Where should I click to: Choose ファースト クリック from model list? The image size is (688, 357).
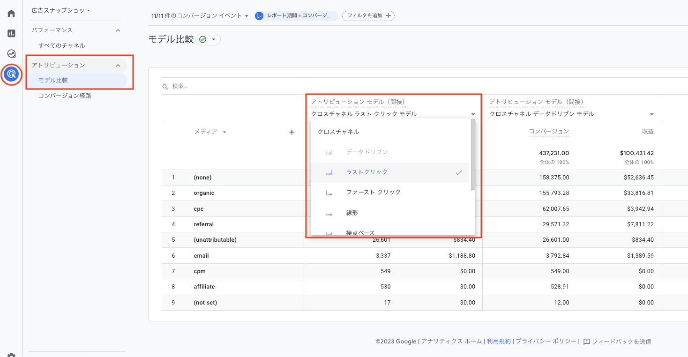pyautogui.click(x=389, y=193)
